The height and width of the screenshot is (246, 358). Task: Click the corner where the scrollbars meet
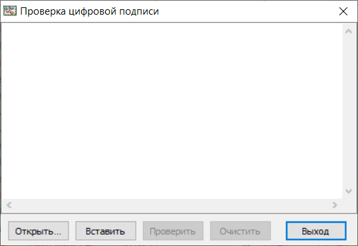tap(349, 205)
